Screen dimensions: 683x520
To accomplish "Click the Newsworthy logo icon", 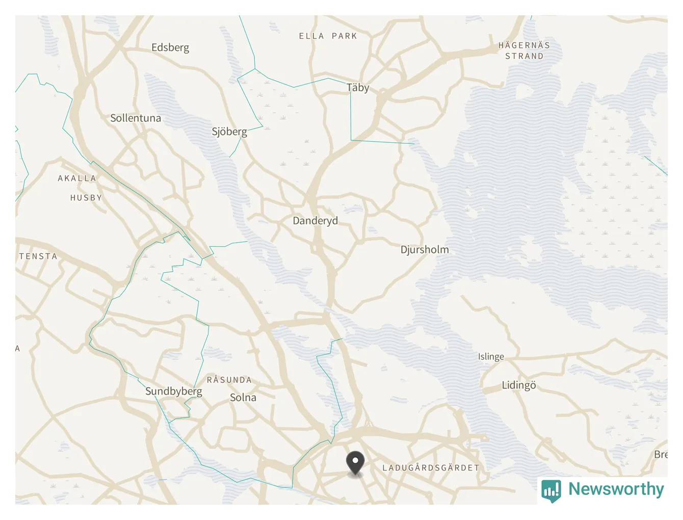I will click(x=551, y=490).
